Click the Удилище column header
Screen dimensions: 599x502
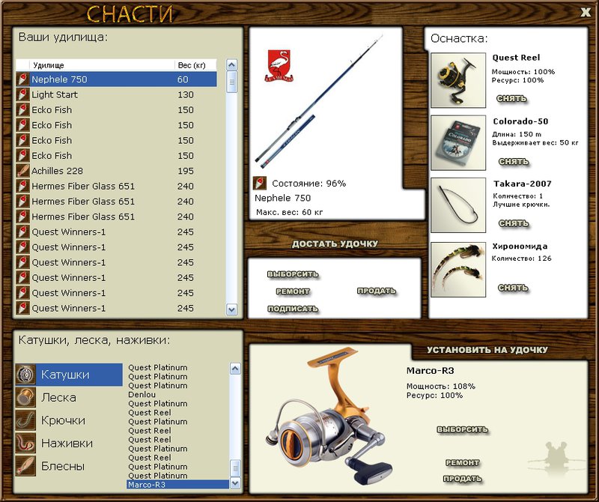pos(102,65)
